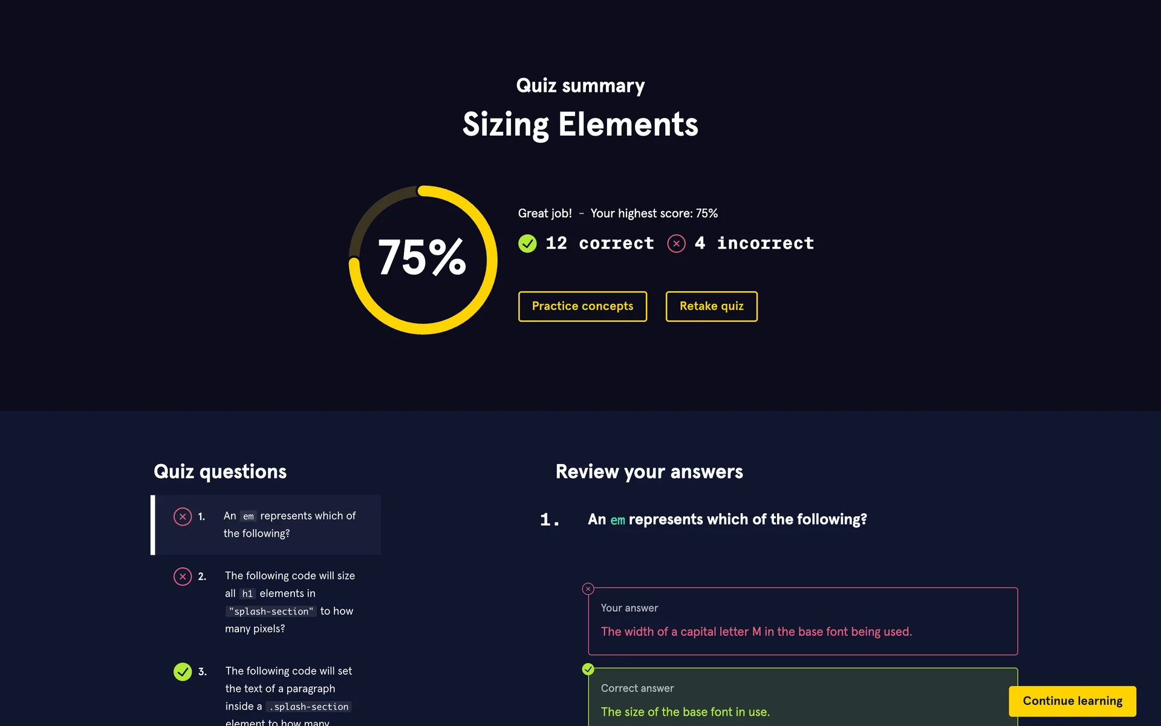Click the Continue learning button

click(1072, 701)
